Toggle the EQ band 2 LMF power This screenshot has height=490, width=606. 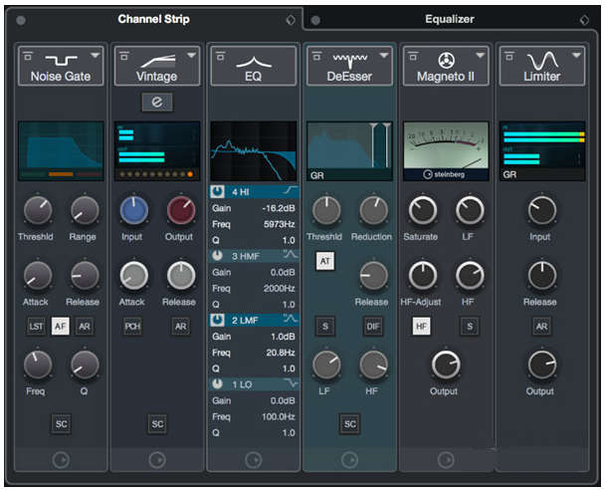click(218, 320)
